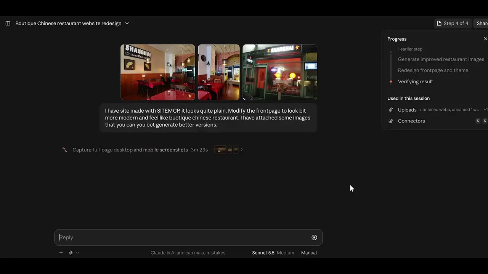Click 'Generate improved restaurant images' step

click(441, 59)
